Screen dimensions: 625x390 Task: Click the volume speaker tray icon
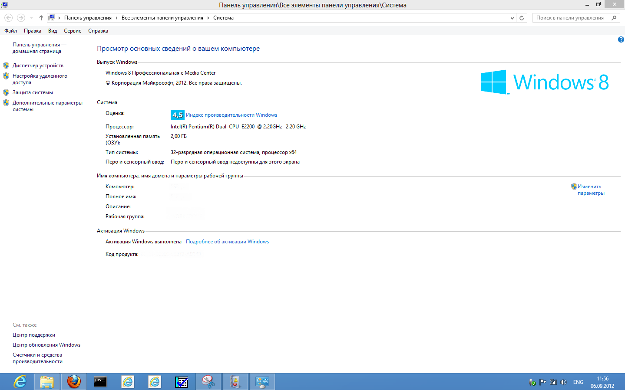tap(563, 382)
